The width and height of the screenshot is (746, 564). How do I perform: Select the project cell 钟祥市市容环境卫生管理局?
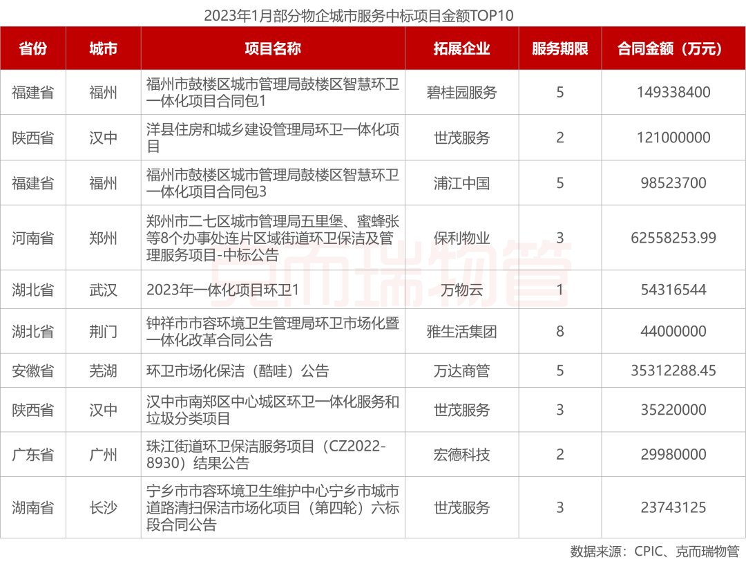click(x=273, y=331)
